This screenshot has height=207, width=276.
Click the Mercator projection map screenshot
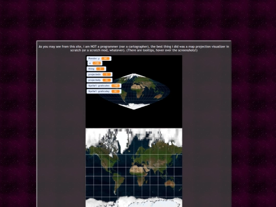[x=134, y=168]
